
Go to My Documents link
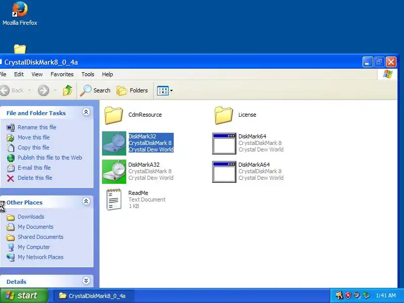(x=35, y=227)
